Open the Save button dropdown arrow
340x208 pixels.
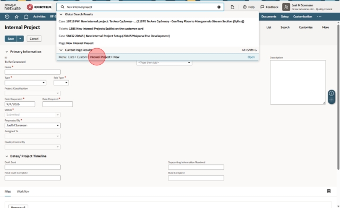pyautogui.click(x=20, y=39)
